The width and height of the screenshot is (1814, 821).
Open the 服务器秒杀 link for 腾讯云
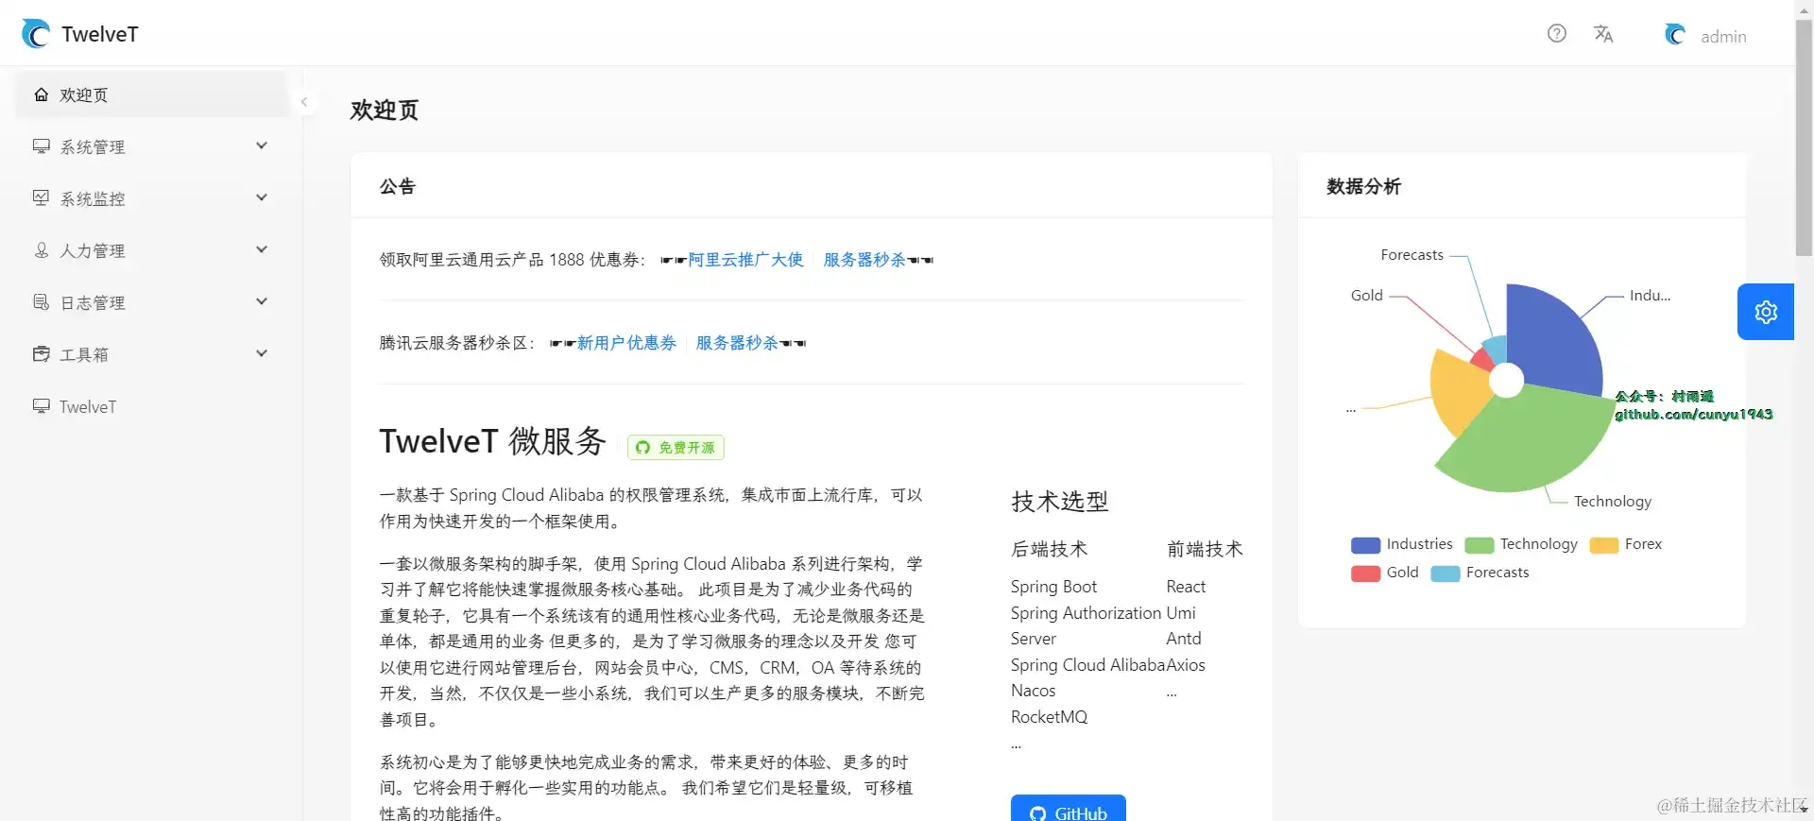point(737,343)
